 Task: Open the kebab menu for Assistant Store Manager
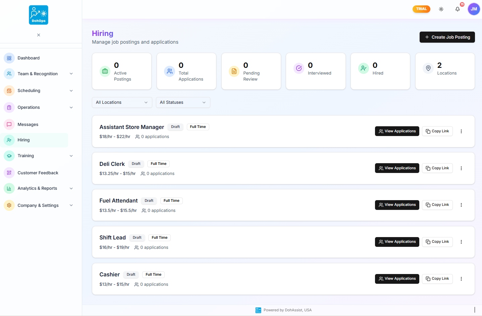tap(461, 131)
